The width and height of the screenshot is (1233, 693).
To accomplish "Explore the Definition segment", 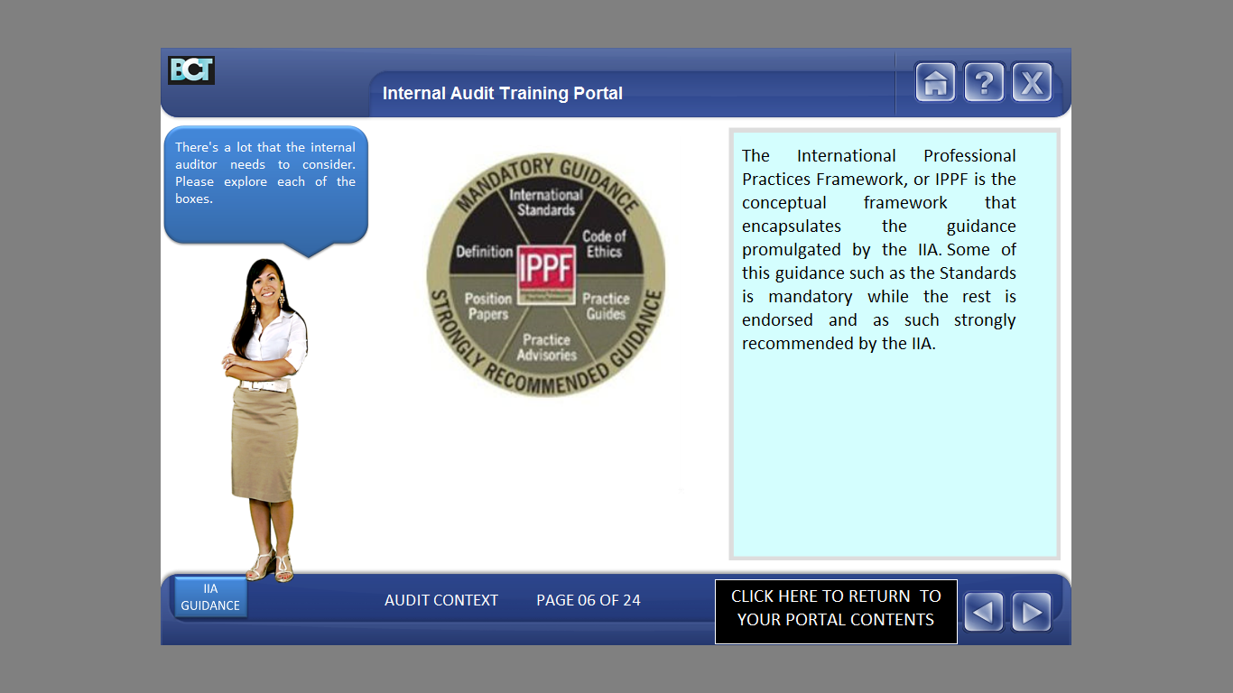I will tap(485, 252).
